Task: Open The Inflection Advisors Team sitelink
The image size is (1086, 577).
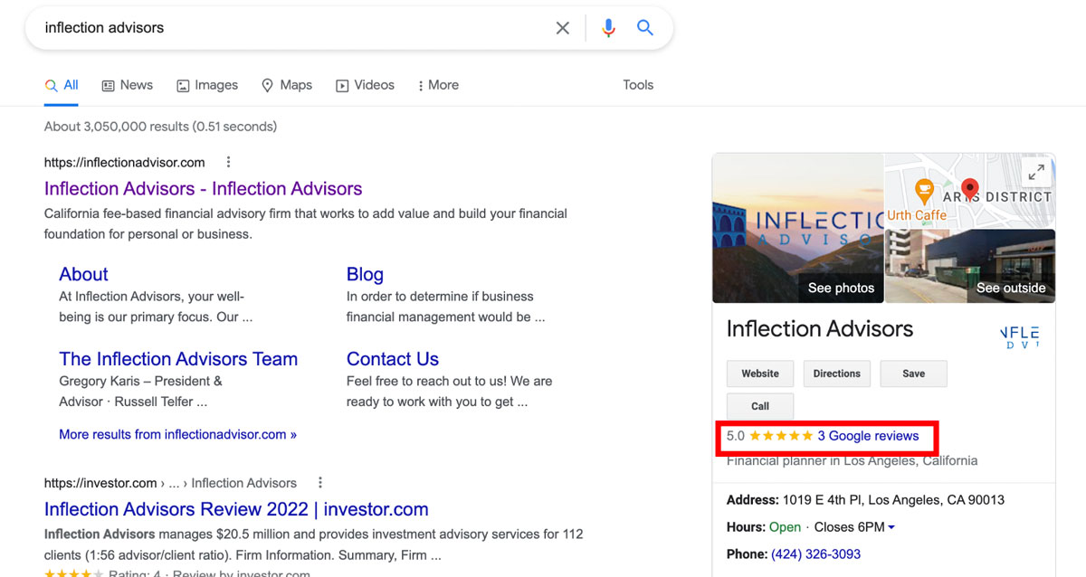Action: (178, 359)
